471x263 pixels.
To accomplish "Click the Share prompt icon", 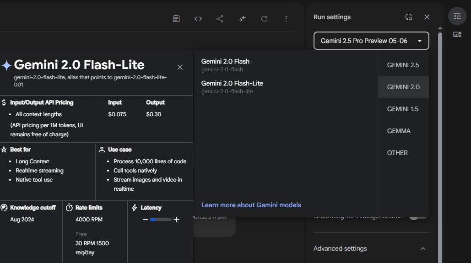I will click(220, 19).
